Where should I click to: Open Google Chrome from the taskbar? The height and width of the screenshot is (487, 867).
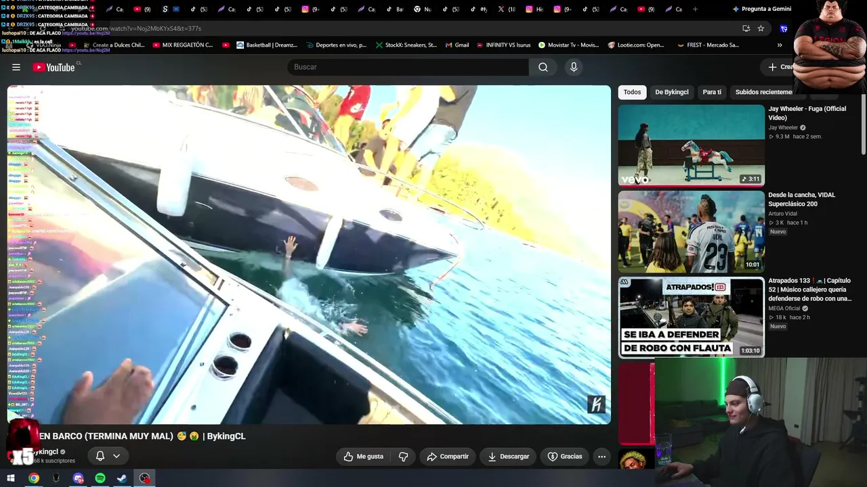click(x=34, y=478)
